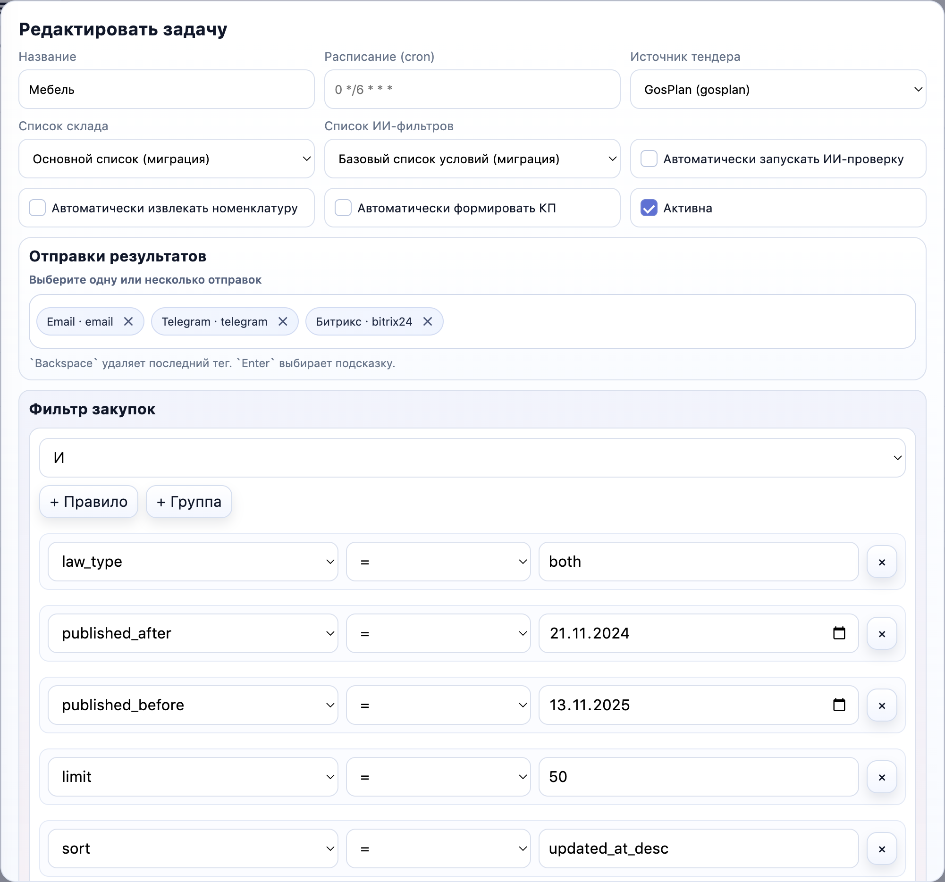Remove the Telegram tag

coord(283,322)
